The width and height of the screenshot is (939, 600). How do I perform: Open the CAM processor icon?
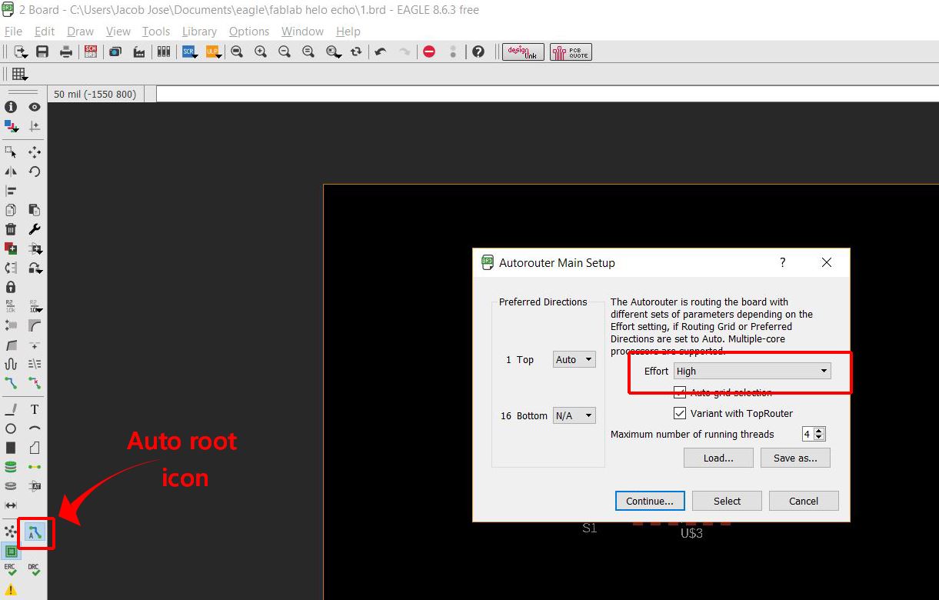pos(139,52)
